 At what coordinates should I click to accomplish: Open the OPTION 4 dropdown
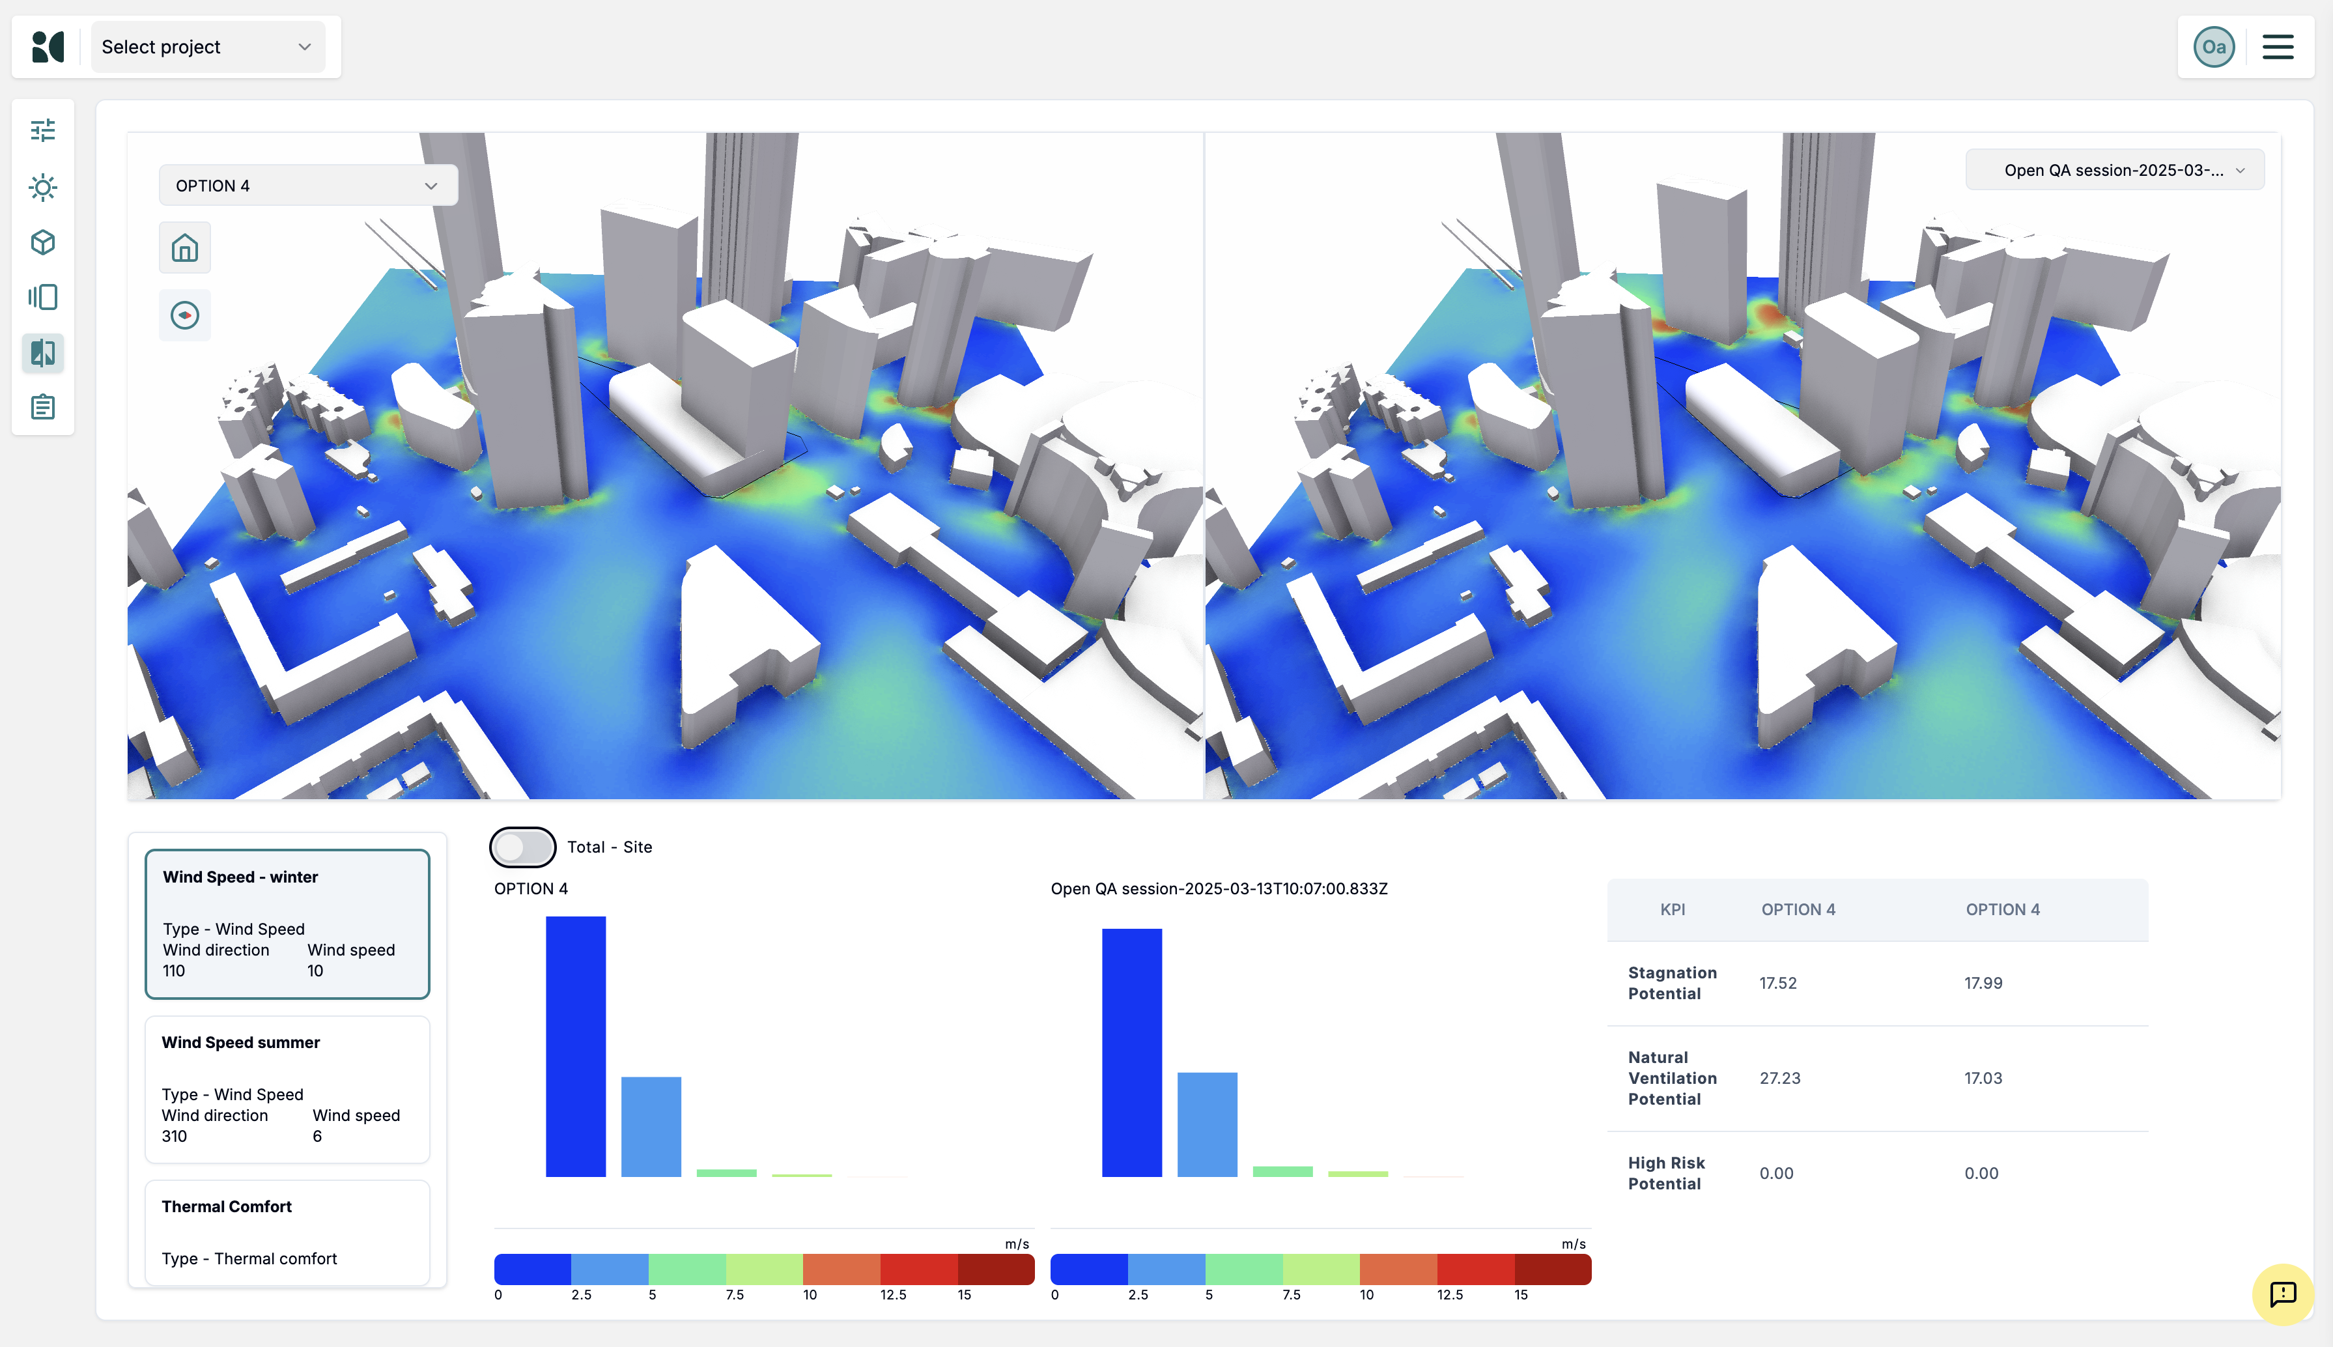pyautogui.click(x=307, y=186)
